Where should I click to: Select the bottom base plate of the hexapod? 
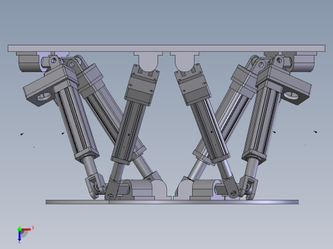tap(172, 202)
